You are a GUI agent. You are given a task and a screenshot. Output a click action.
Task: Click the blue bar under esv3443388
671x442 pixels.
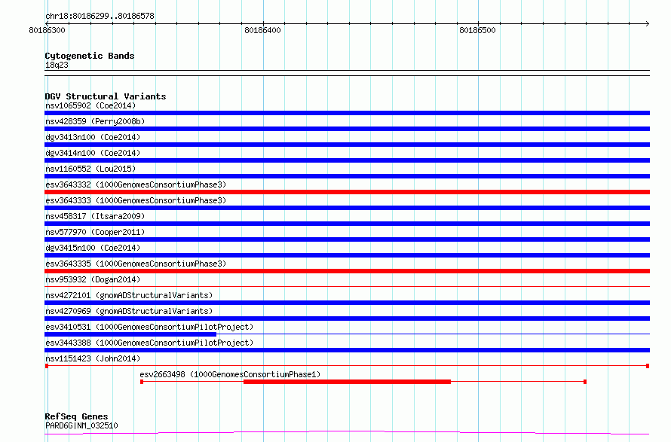pyautogui.click(x=347, y=350)
